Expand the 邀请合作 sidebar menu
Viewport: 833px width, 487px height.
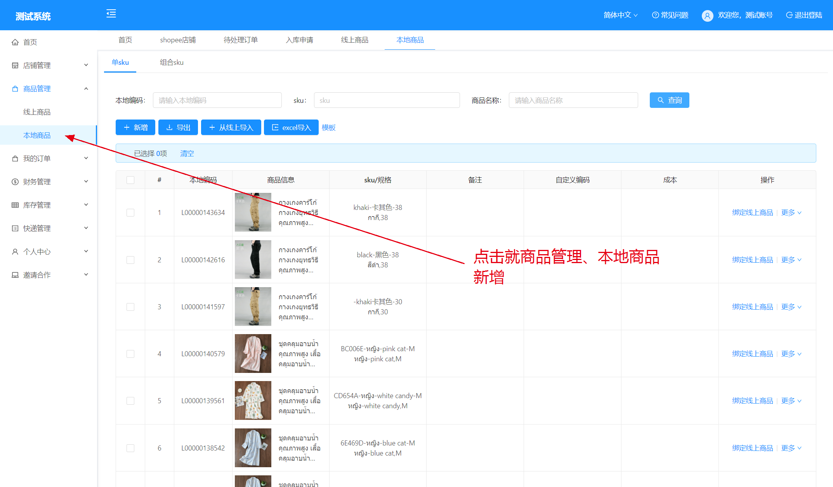(x=86, y=275)
